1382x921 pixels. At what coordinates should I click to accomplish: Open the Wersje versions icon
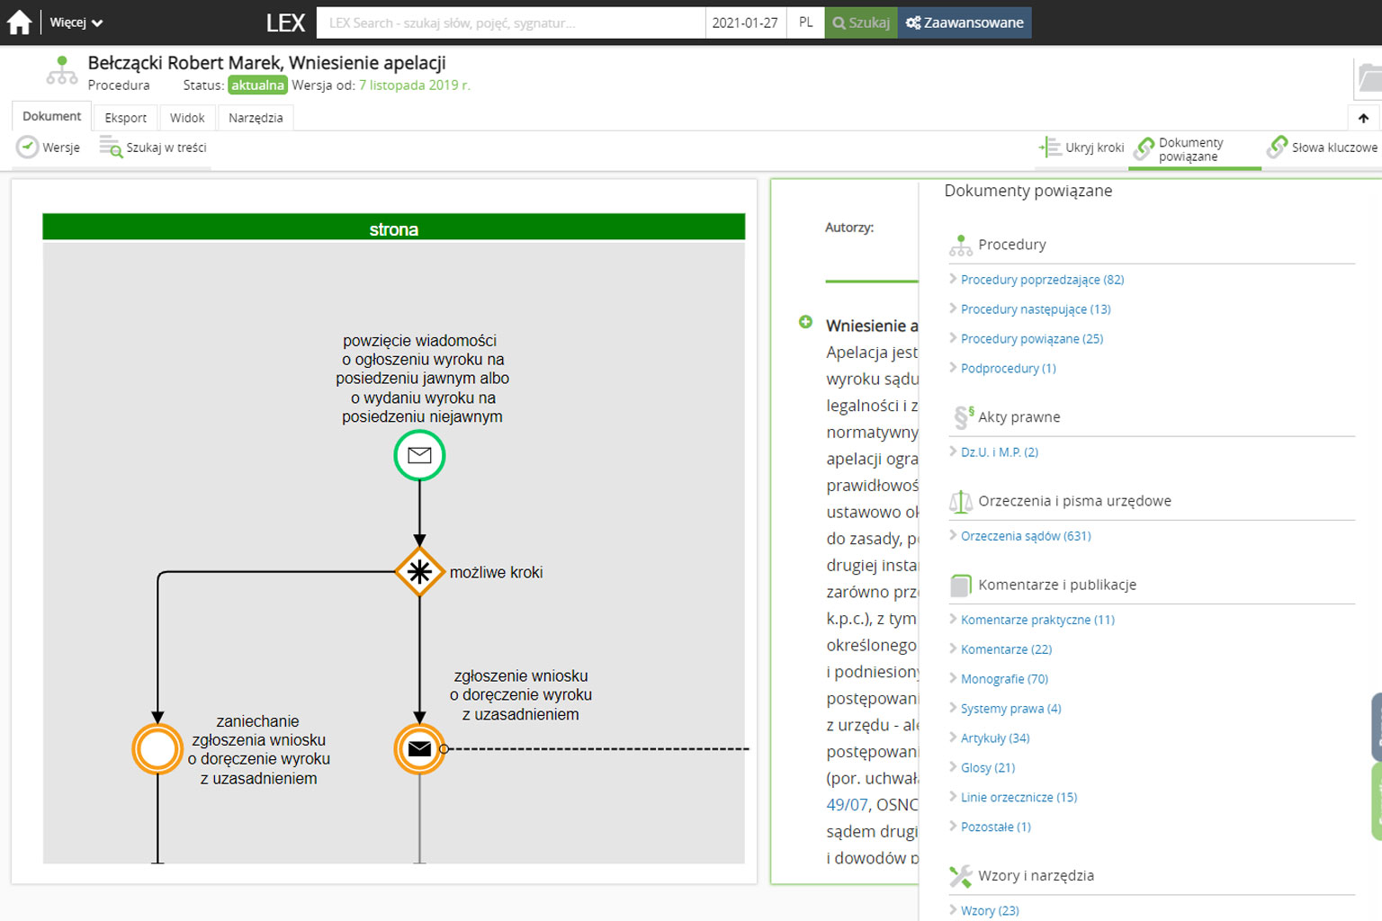pyautogui.click(x=28, y=148)
